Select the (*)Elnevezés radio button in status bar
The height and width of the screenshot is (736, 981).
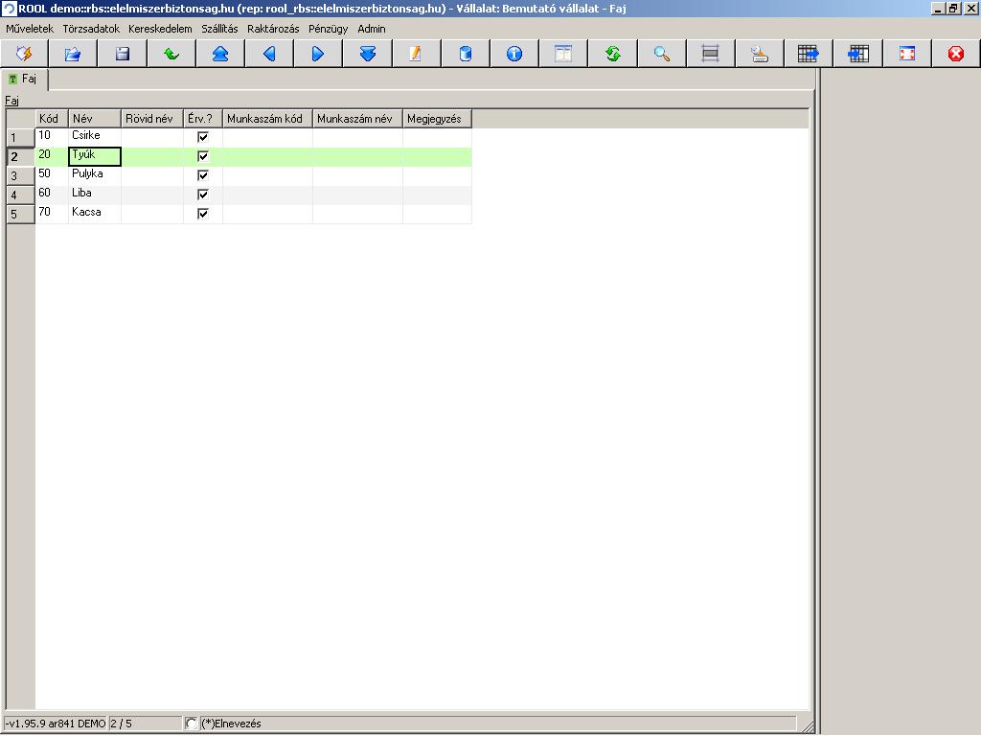point(192,724)
